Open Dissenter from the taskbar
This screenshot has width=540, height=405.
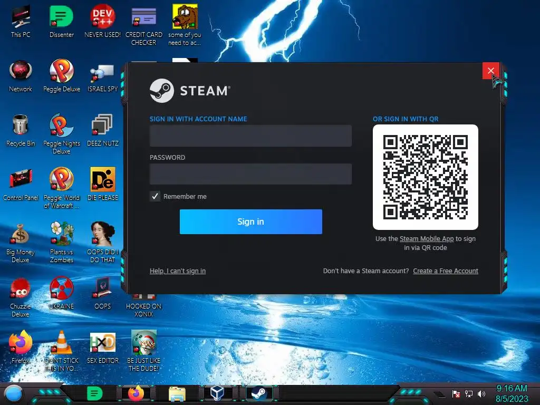[94, 393]
